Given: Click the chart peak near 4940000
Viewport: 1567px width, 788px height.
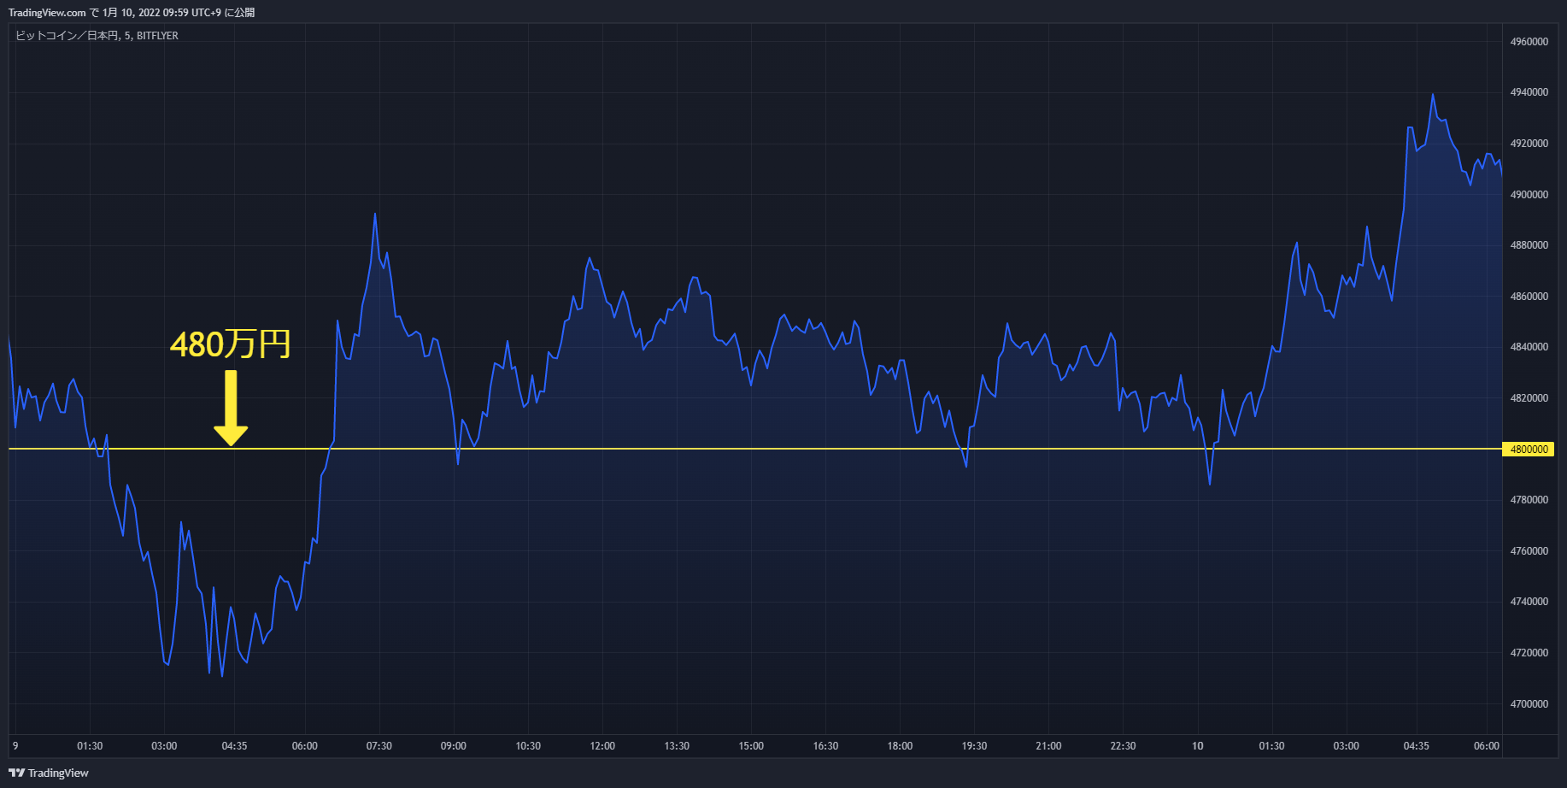Looking at the screenshot, I should tap(1433, 95).
